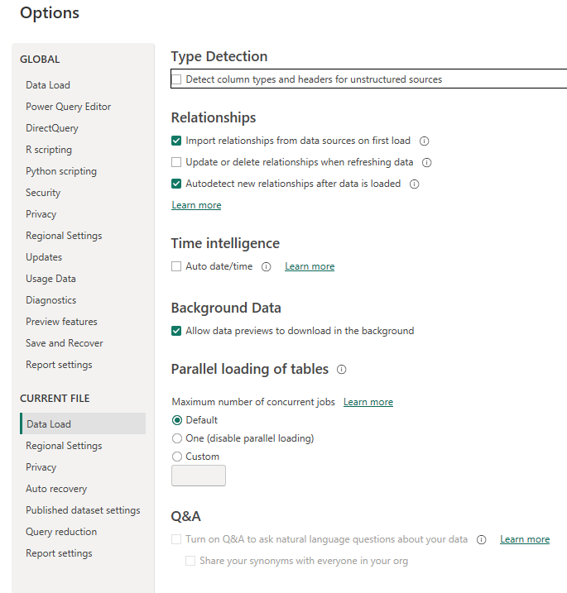The image size is (567, 593).
Task: Select One (disable parallel loading) option
Action: 177,438
